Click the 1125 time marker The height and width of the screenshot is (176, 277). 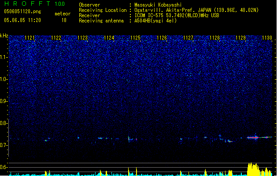click(x=135, y=38)
